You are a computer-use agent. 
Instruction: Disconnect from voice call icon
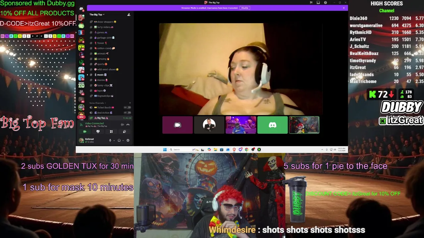click(x=128, y=125)
